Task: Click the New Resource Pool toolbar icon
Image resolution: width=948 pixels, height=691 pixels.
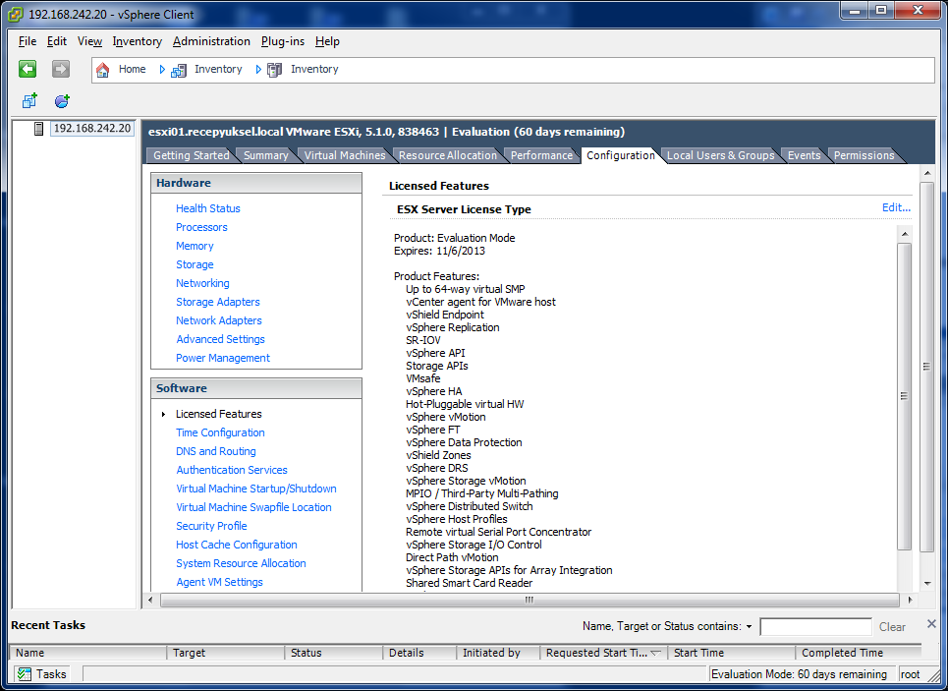Action: coord(62,100)
